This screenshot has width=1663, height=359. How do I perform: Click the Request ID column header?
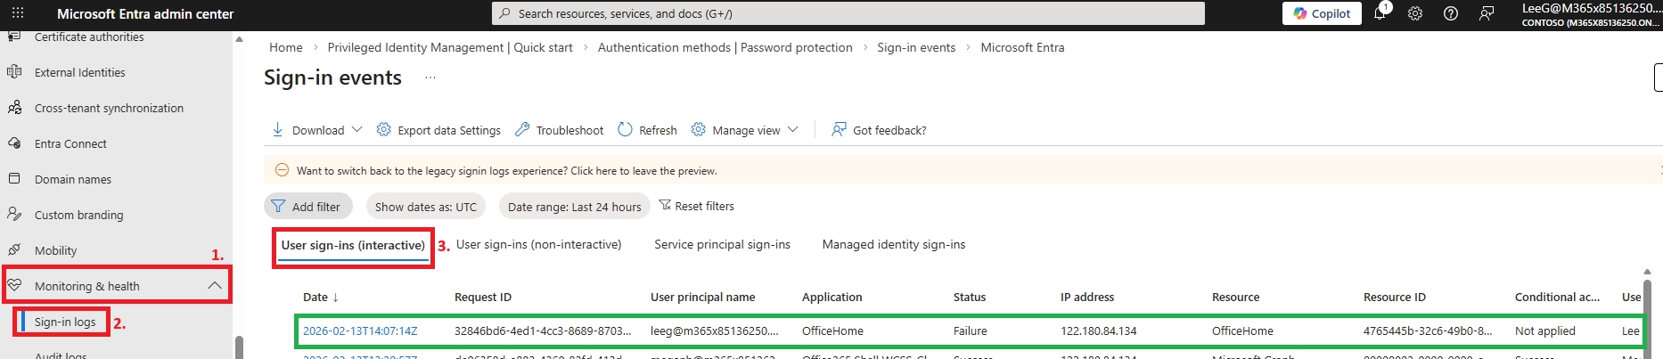tap(483, 298)
